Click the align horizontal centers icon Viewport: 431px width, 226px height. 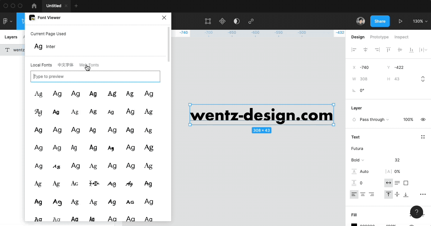click(x=365, y=50)
